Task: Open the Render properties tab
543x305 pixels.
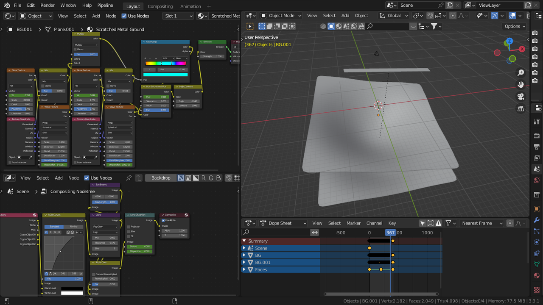Action: click(537, 136)
